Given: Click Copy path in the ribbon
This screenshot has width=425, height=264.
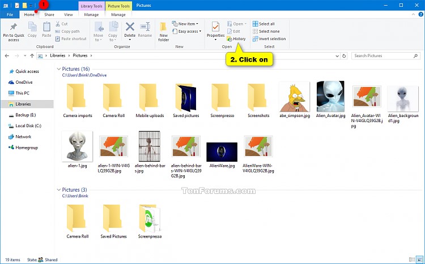Looking at the screenshot, I should click(x=67, y=32).
